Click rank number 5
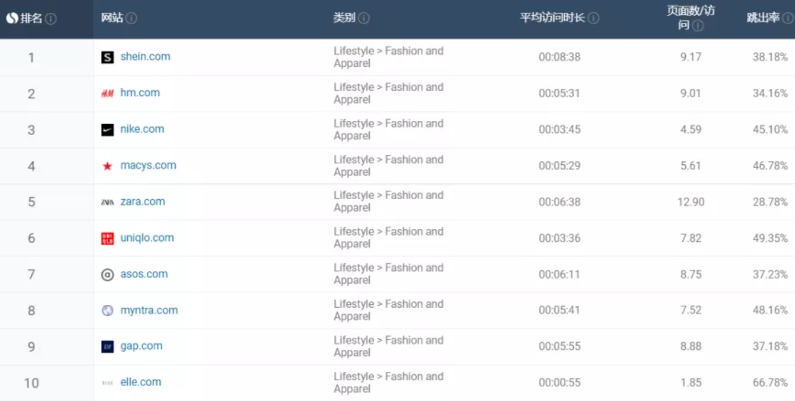Viewport: 795px width, 401px height. click(32, 202)
